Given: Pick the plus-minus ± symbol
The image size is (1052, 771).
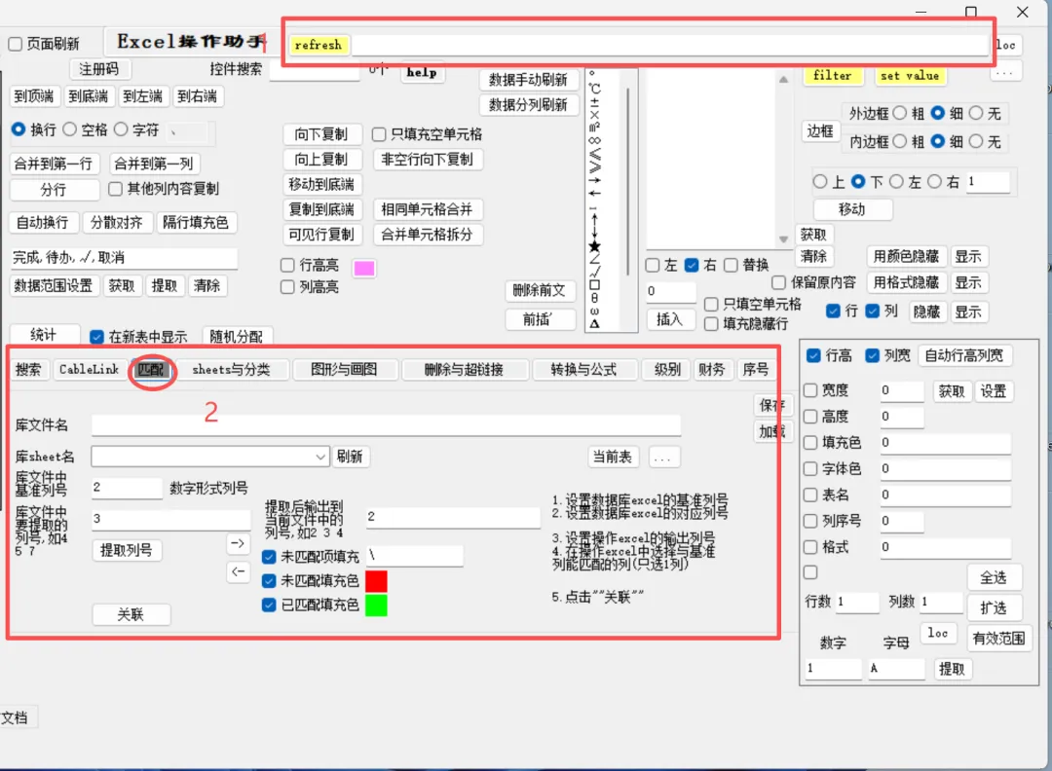Looking at the screenshot, I should coord(594,102).
